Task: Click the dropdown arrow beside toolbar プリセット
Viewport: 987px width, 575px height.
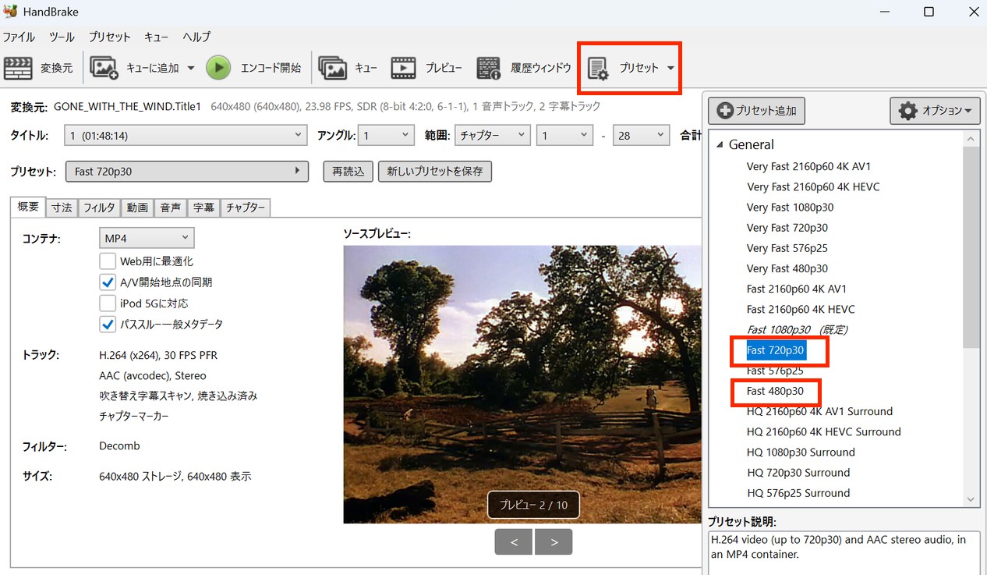Action: click(670, 68)
